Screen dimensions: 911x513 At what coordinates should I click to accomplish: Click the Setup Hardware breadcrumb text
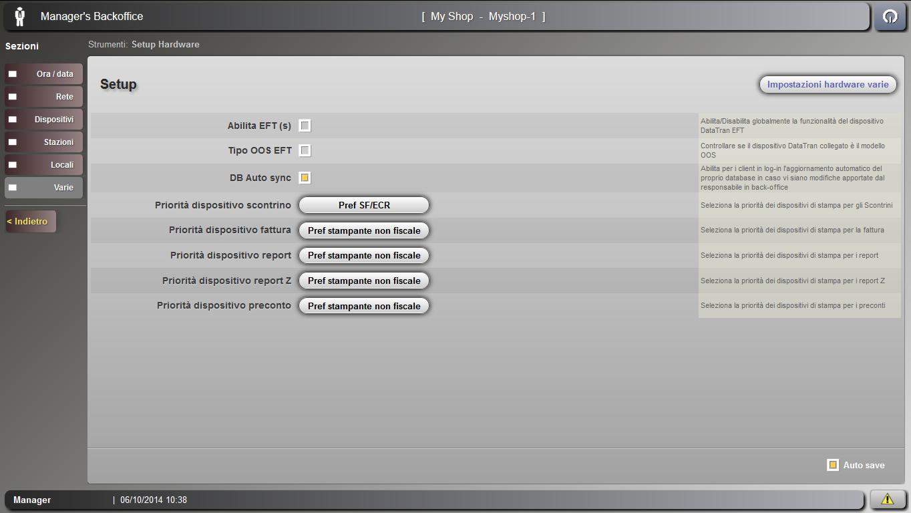165,45
